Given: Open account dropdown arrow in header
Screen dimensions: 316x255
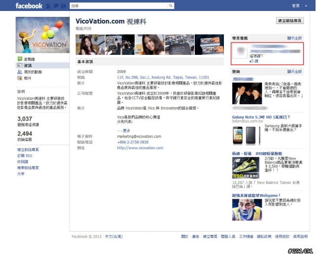Looking at the screenshot, I should tap(306, 6).
